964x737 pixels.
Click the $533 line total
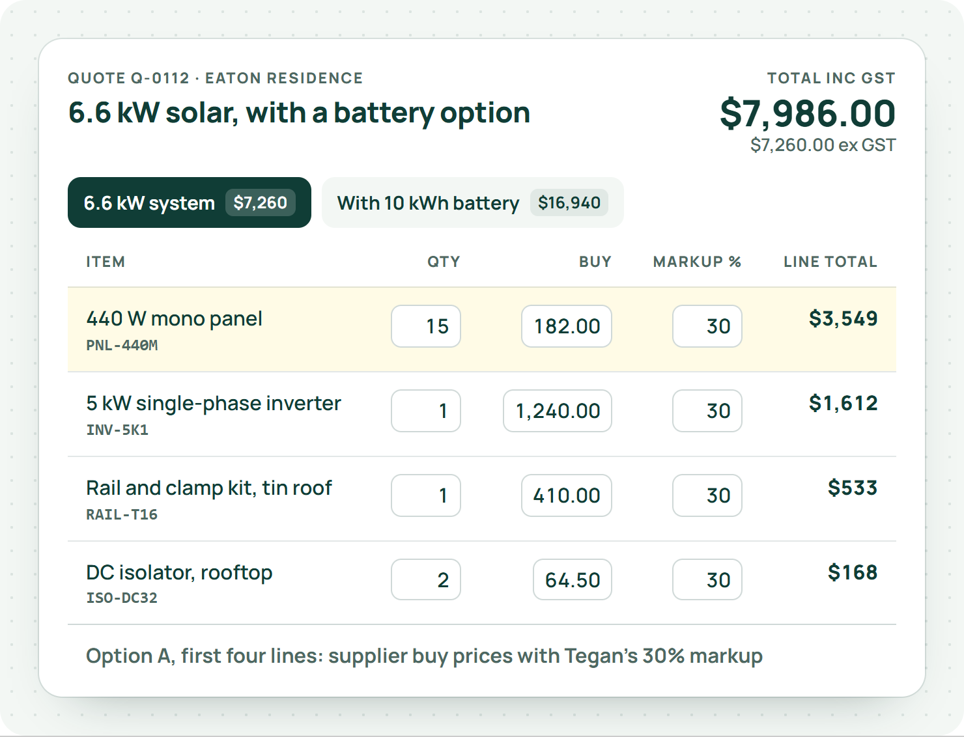point(853,488)
